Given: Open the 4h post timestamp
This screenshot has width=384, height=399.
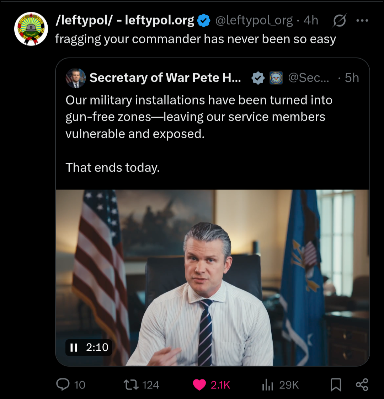Looking at the screenshot, I should click(x=311, y=21).
